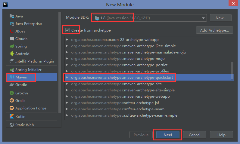Click the Cancel button

[x=195, y=135]
